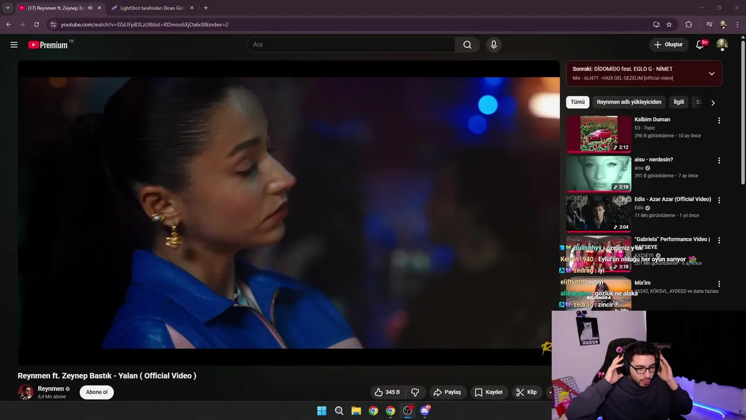
Task: Open more options for aisu - nerdesin?
Action: click(x=719, y=161)
